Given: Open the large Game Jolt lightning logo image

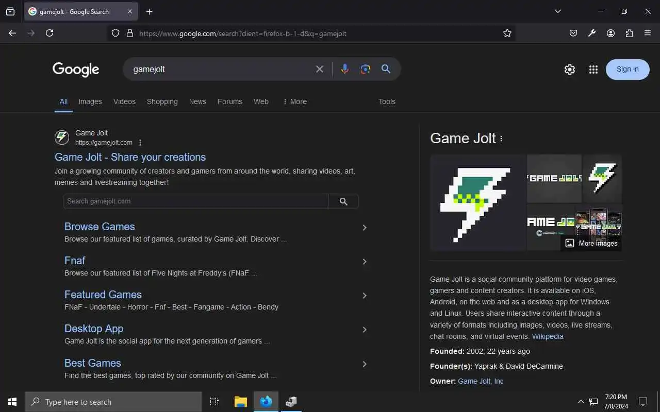Looking at the screenshot, I should (477, 202).
